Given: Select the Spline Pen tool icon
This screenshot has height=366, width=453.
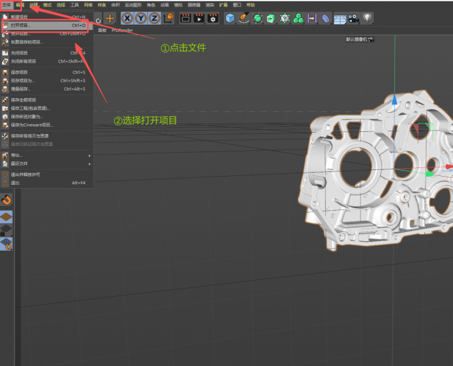Looking at the screenshot, I should click(x=244, y=19).
